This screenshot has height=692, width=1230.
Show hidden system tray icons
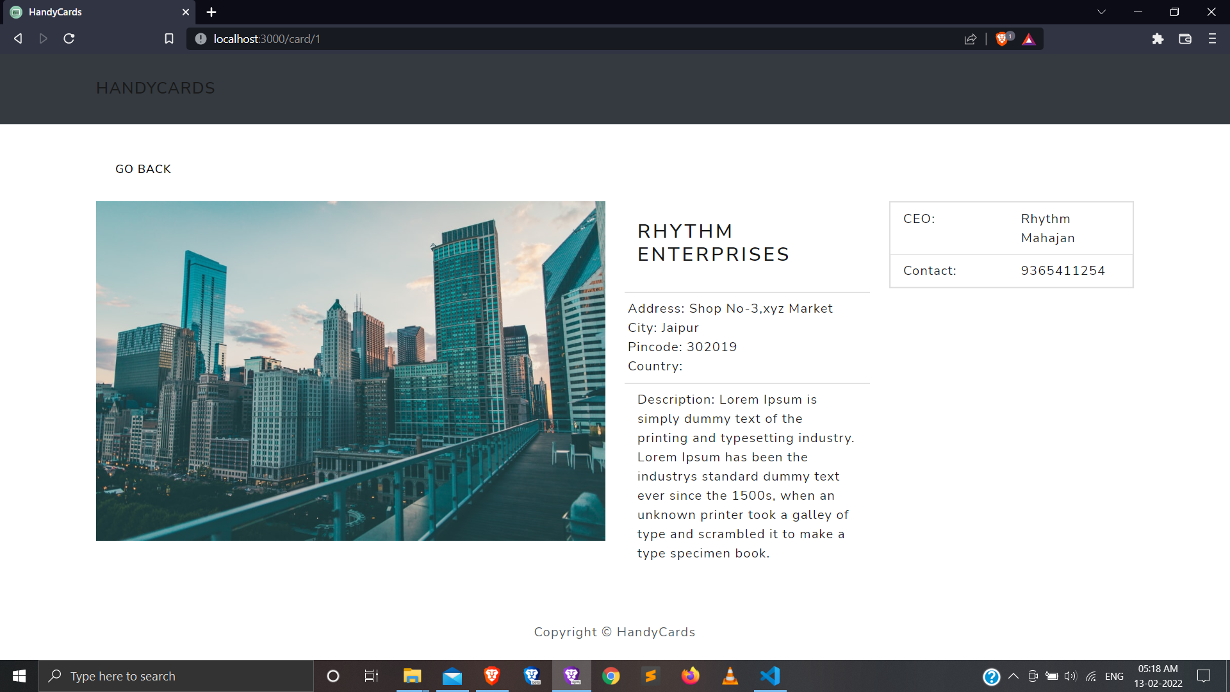click(1013, 676)
